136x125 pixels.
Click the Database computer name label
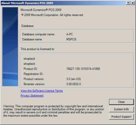[x=38, y=34]
